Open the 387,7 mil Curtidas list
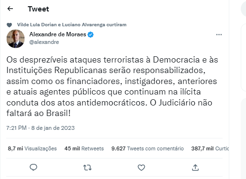This screenshot has width=246, height=179. 210,148
